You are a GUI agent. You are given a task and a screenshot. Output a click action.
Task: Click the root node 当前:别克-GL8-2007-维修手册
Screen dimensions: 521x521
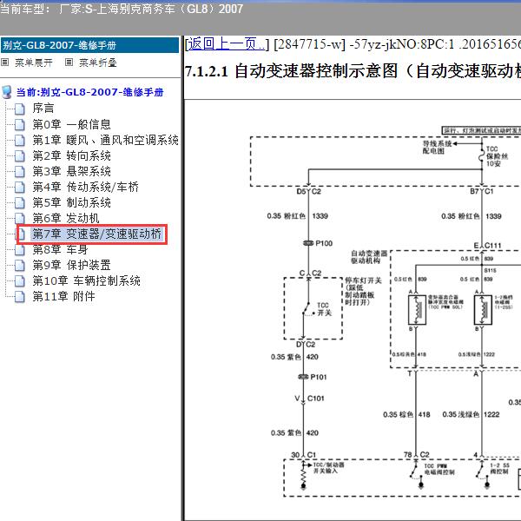[89, 92]
